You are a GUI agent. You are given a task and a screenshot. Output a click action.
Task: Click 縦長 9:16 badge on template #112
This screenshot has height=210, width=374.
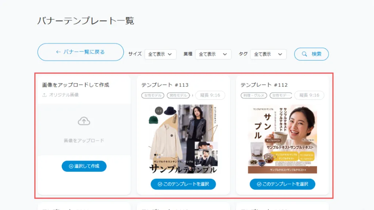(309, 95)
